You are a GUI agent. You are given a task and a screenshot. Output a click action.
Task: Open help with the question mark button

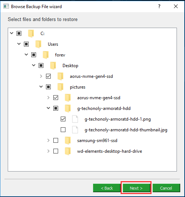pos(159,6)
